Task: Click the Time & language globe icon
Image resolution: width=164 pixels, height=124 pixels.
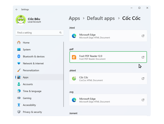Action: (x=19, y=91)
